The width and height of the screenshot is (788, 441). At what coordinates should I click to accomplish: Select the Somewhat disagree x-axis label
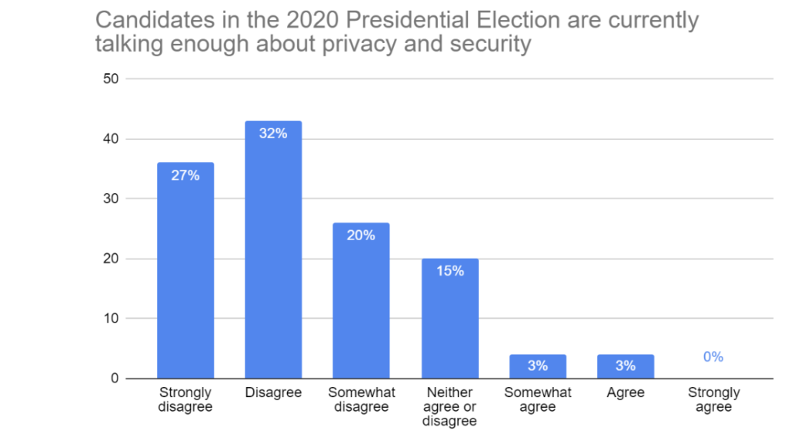[x=361, y=399]
